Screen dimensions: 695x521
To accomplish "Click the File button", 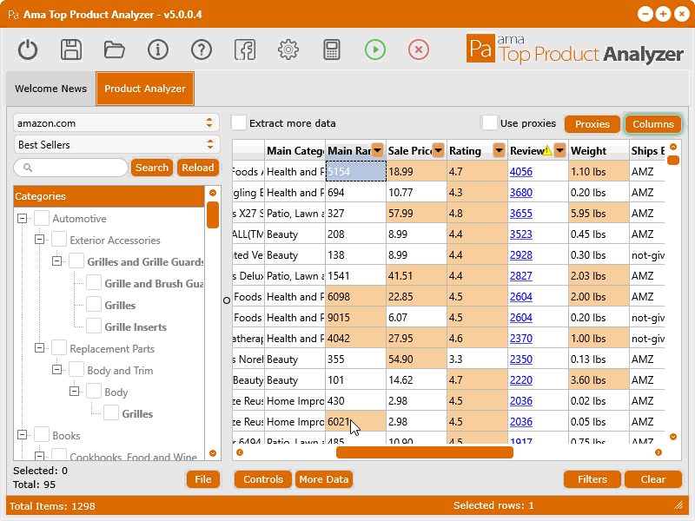I will [203, 479].
